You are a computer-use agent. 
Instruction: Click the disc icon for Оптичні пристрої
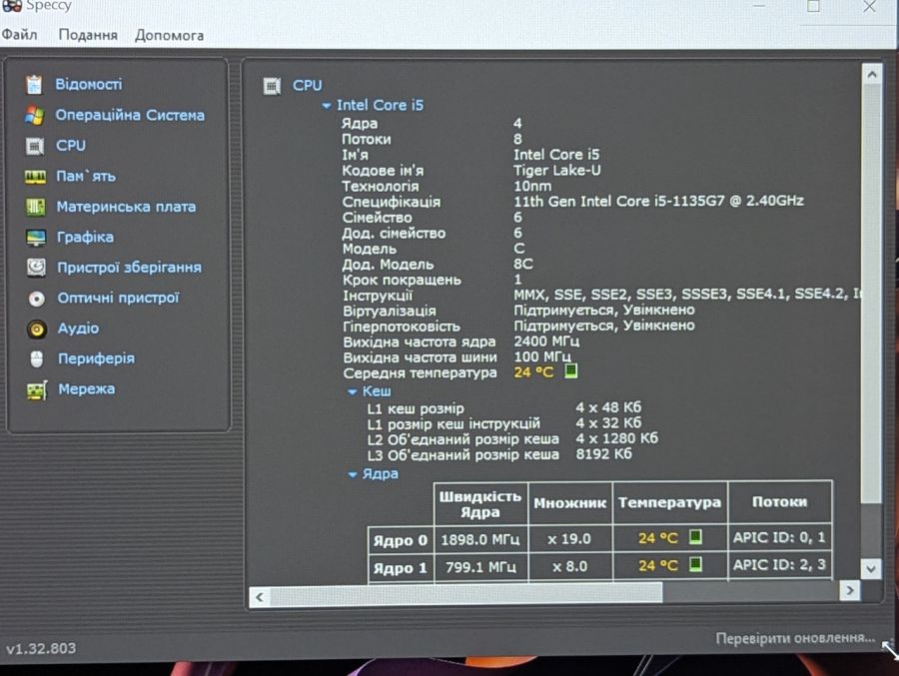point(37,299)
